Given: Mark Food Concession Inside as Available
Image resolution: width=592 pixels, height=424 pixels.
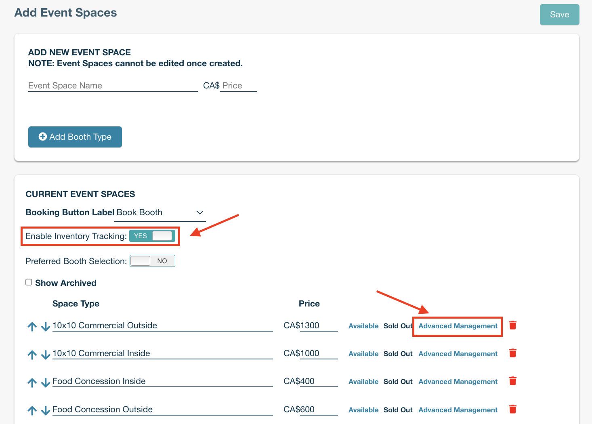Looking at the screenshot, I should (x=363, y=382).
